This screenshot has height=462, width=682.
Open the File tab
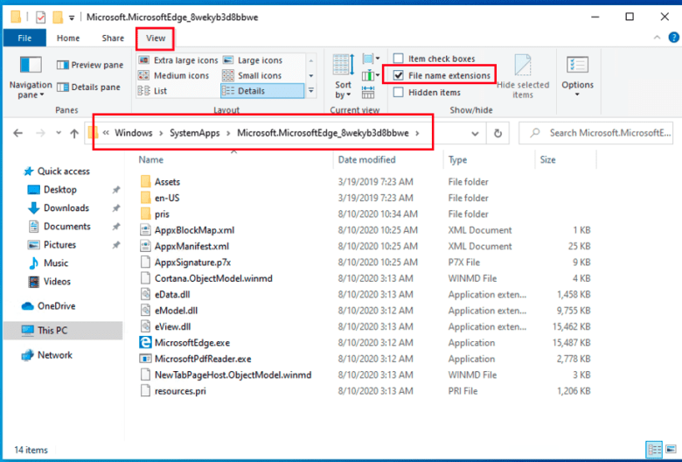(x=24, y=38)
